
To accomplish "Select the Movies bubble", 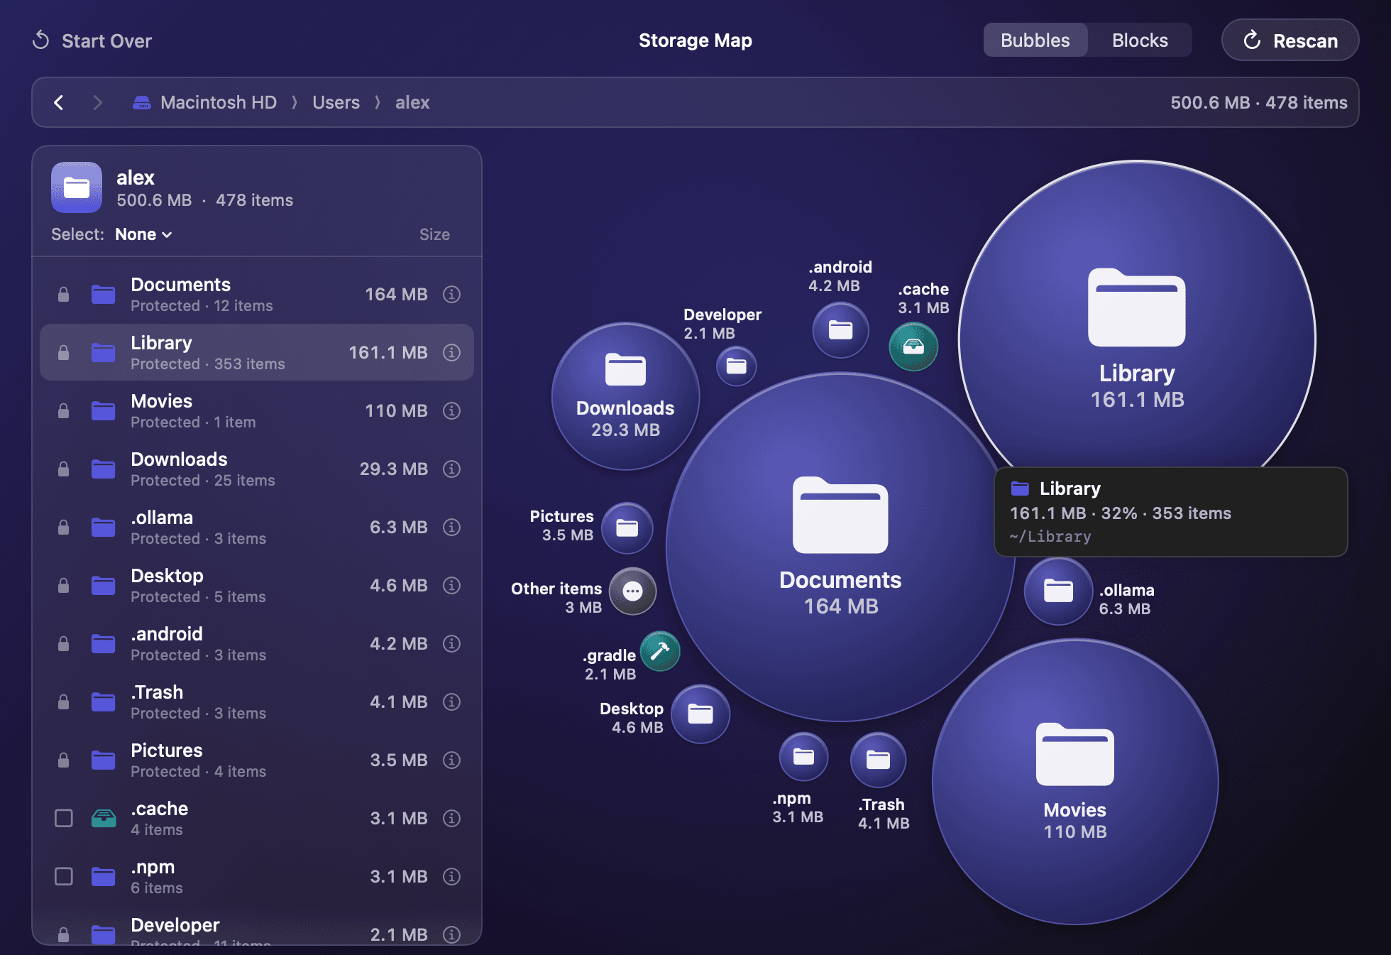I will pos(1074,781).
